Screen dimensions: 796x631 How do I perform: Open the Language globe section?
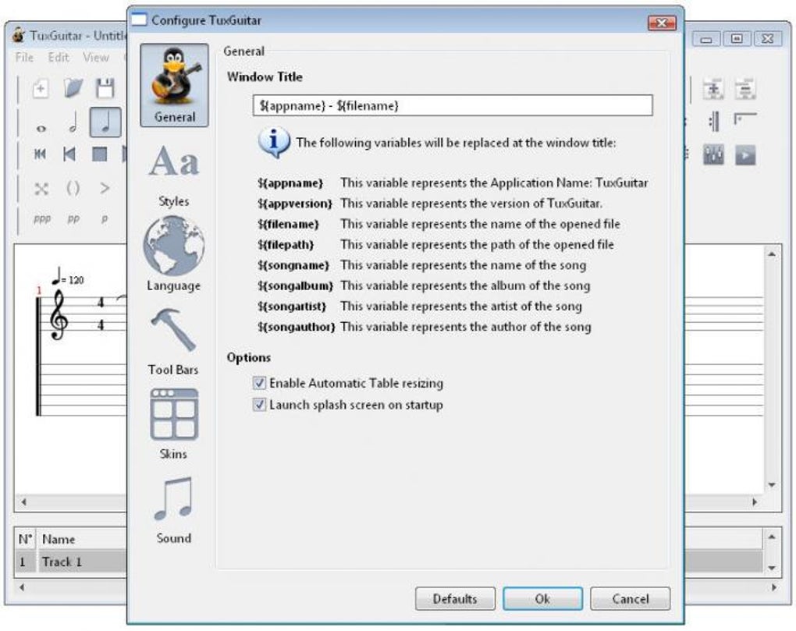[173, 253]
